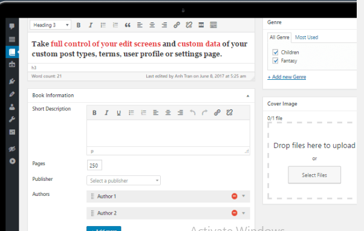The image size is (364, 231).
Task: Click the main editor heading text
Action: pyautogui.click(x=140, y=49)
